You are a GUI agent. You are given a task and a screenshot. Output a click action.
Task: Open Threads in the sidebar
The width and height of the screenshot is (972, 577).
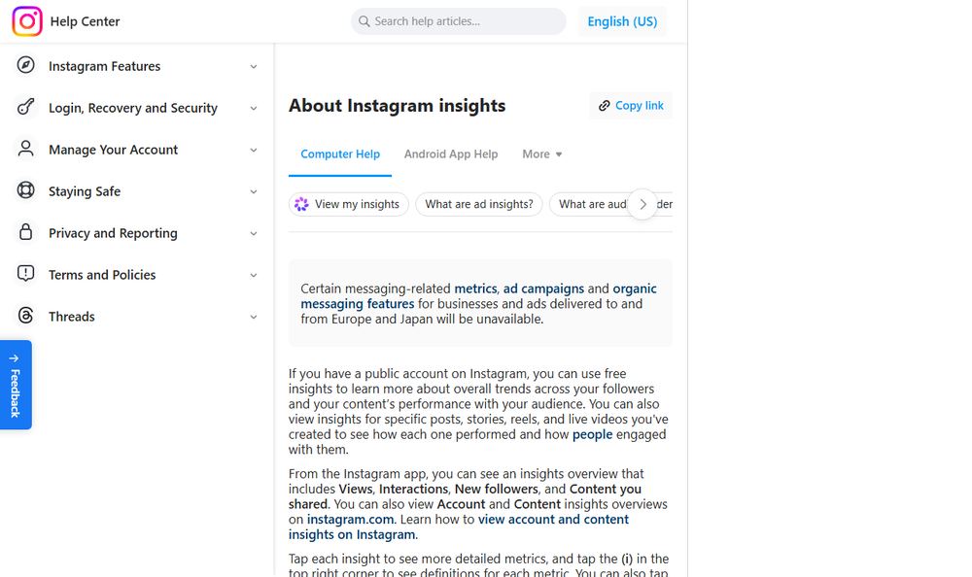[x=136, y=317]
